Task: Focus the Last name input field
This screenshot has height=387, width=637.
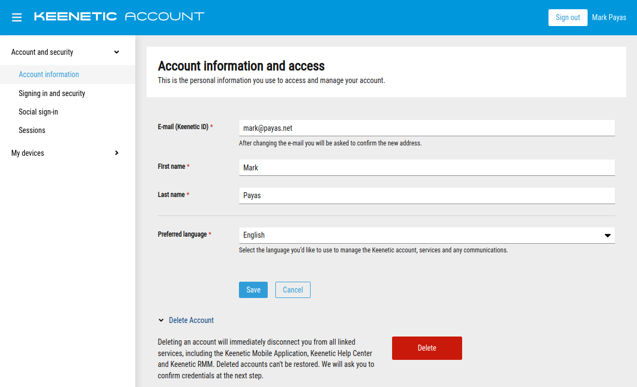Action: [426, 195]
